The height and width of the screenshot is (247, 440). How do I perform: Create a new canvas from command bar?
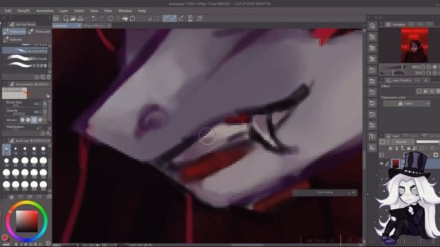66,19
